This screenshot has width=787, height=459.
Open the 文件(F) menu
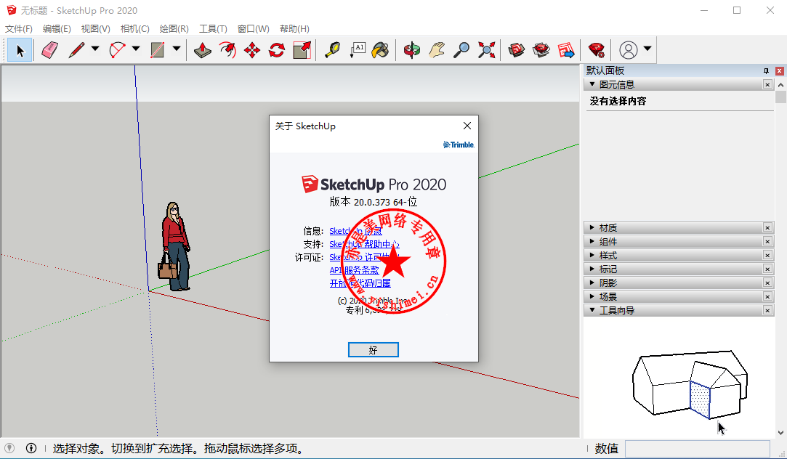[19, 28]
